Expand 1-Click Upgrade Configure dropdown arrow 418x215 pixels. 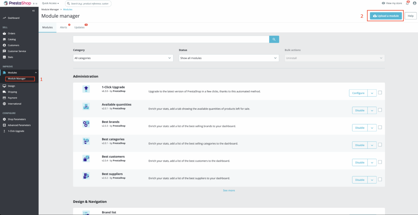pos(372,93)
